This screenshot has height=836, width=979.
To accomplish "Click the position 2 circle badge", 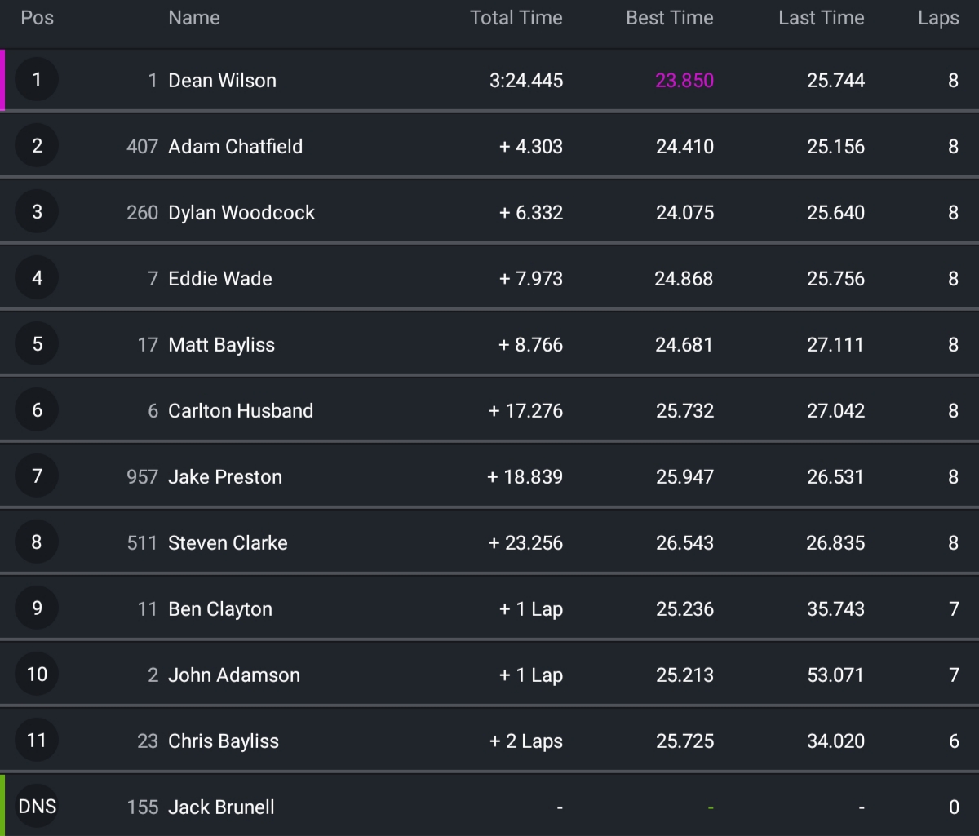I will (37, 146).
